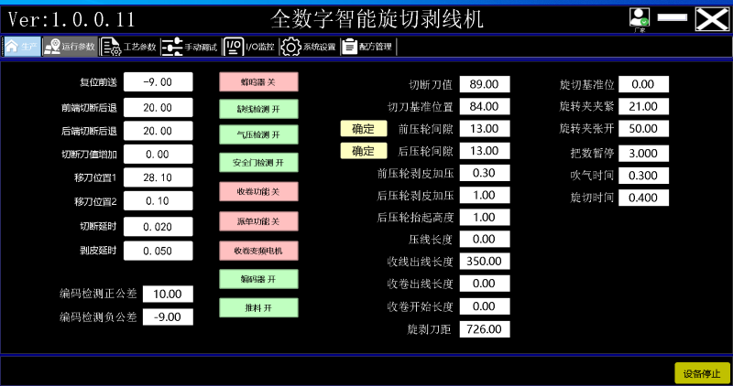Toggle the 蜂鸣器 关 buzzer switch
This screenshot has height=386, width=733.
tap(258, 82)
